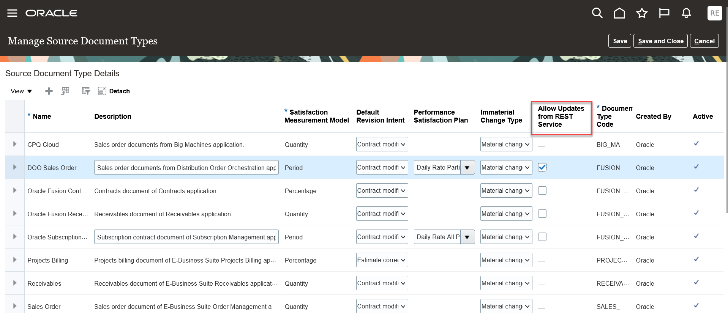Open the Watchlist flag icon

[x=664, y=13]
